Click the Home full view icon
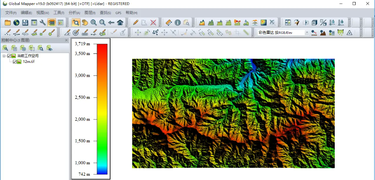375x180 pixels. (120, 23)
